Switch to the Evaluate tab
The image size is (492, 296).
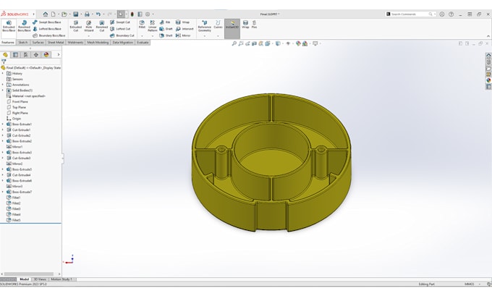[x=143, y=43]
